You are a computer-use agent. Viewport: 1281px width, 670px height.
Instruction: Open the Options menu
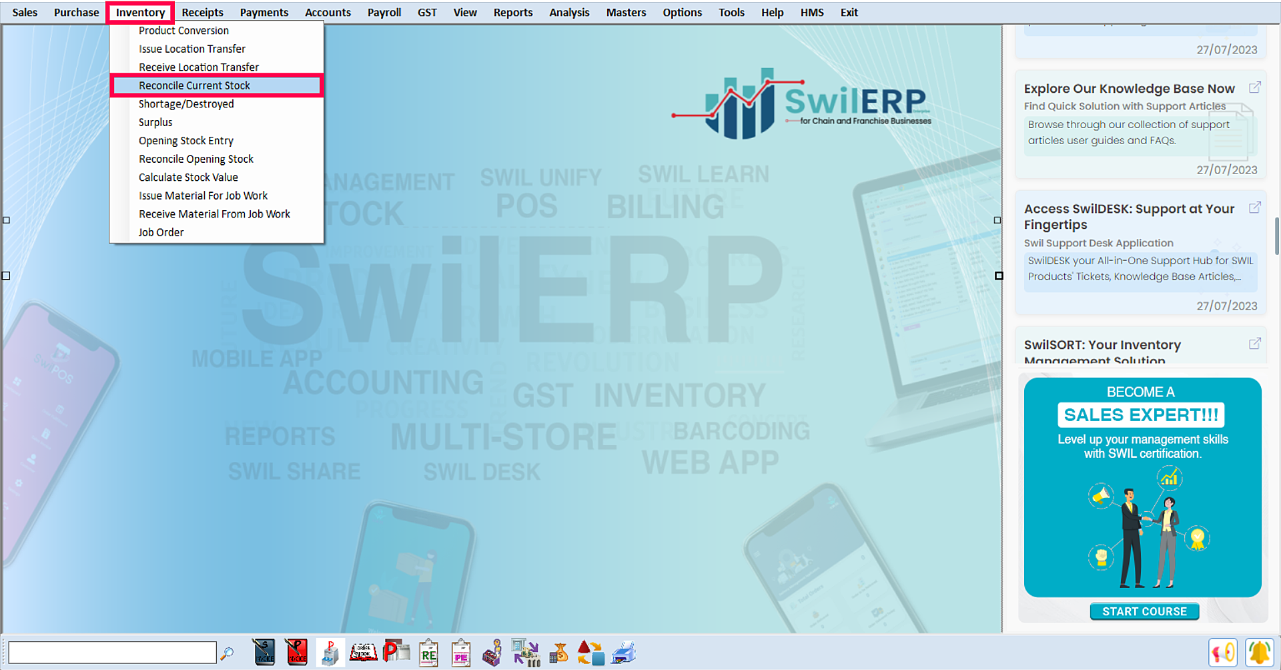(682, 12)
